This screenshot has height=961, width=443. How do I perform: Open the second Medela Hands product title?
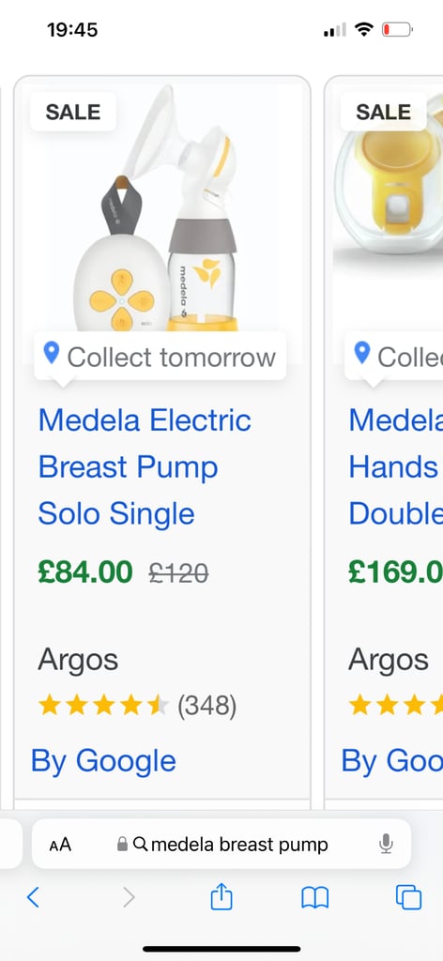pyautogui.click(x=396, y=467)
